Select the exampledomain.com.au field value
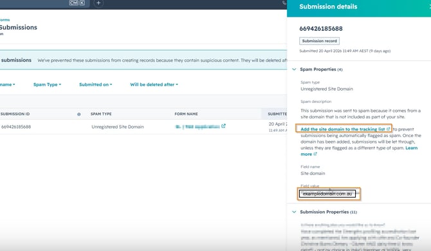This screenshot has width=431, height=251. [x=327, y=194]
